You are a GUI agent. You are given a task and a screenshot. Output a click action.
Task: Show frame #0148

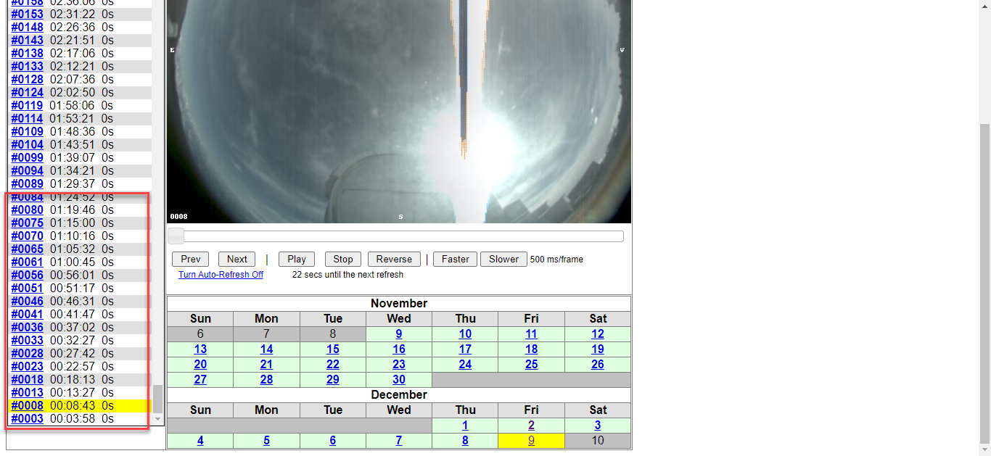point(28,27)
